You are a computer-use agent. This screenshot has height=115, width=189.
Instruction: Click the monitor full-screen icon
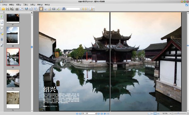coord(26,9)
